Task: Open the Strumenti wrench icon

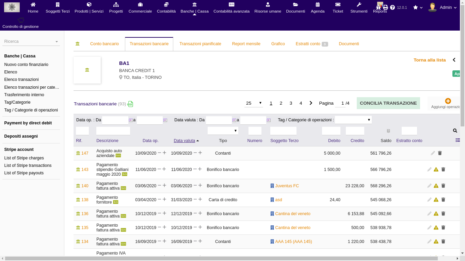Action: pyautogui.click(x=359, y=5)
